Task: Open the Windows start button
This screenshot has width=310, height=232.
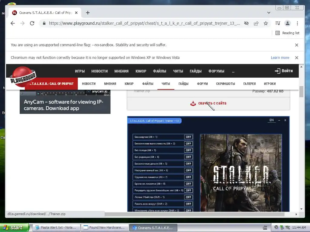Action: pos(14,227)
